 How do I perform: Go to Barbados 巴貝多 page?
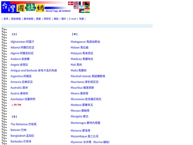(21, 141)
